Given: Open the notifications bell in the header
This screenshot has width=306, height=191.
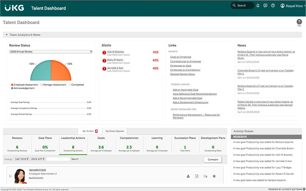Looking at the screenshot, I should point(258,5).
